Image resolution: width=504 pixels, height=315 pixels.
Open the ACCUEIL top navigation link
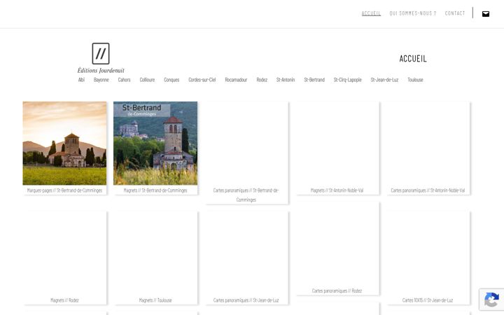[x=371, y=13]
